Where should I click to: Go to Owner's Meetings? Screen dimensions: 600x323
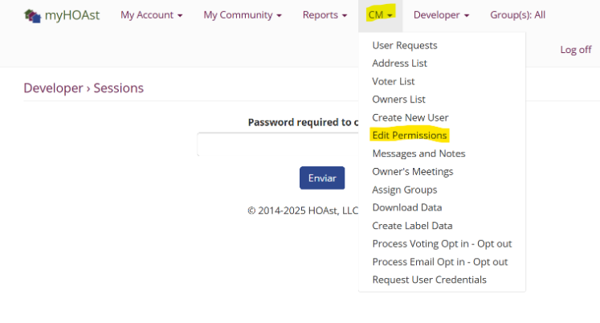click(x=412, y=171)
